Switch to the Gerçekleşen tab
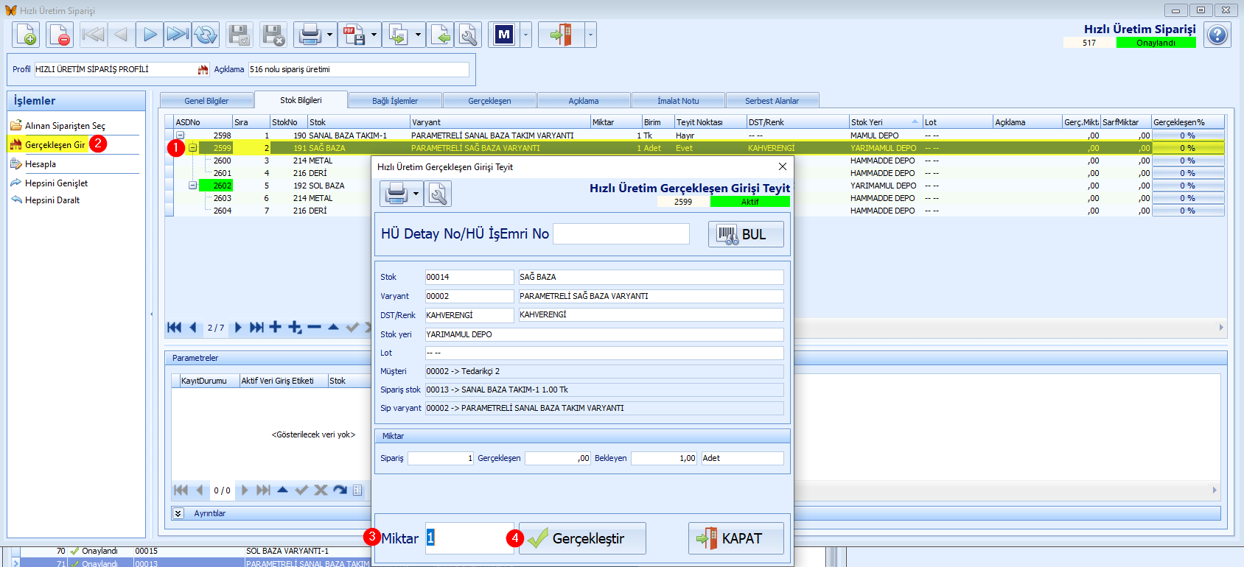 (489, 101)
